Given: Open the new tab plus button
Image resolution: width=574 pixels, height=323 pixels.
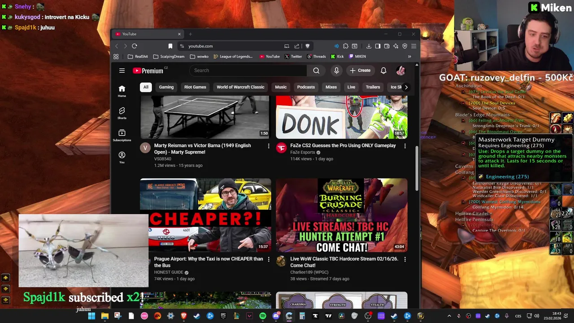Looking at the screenshot, I should (x=190, y=34).
